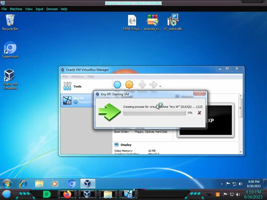The width and height of the screenshot is (267, 200).
Task: Open the host Help menu at top
Action: click(64, 9)
